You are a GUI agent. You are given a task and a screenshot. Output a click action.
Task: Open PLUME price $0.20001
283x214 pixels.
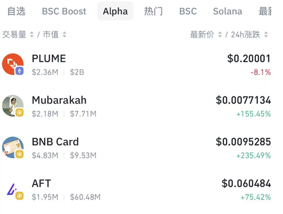[x=249, y=59]
